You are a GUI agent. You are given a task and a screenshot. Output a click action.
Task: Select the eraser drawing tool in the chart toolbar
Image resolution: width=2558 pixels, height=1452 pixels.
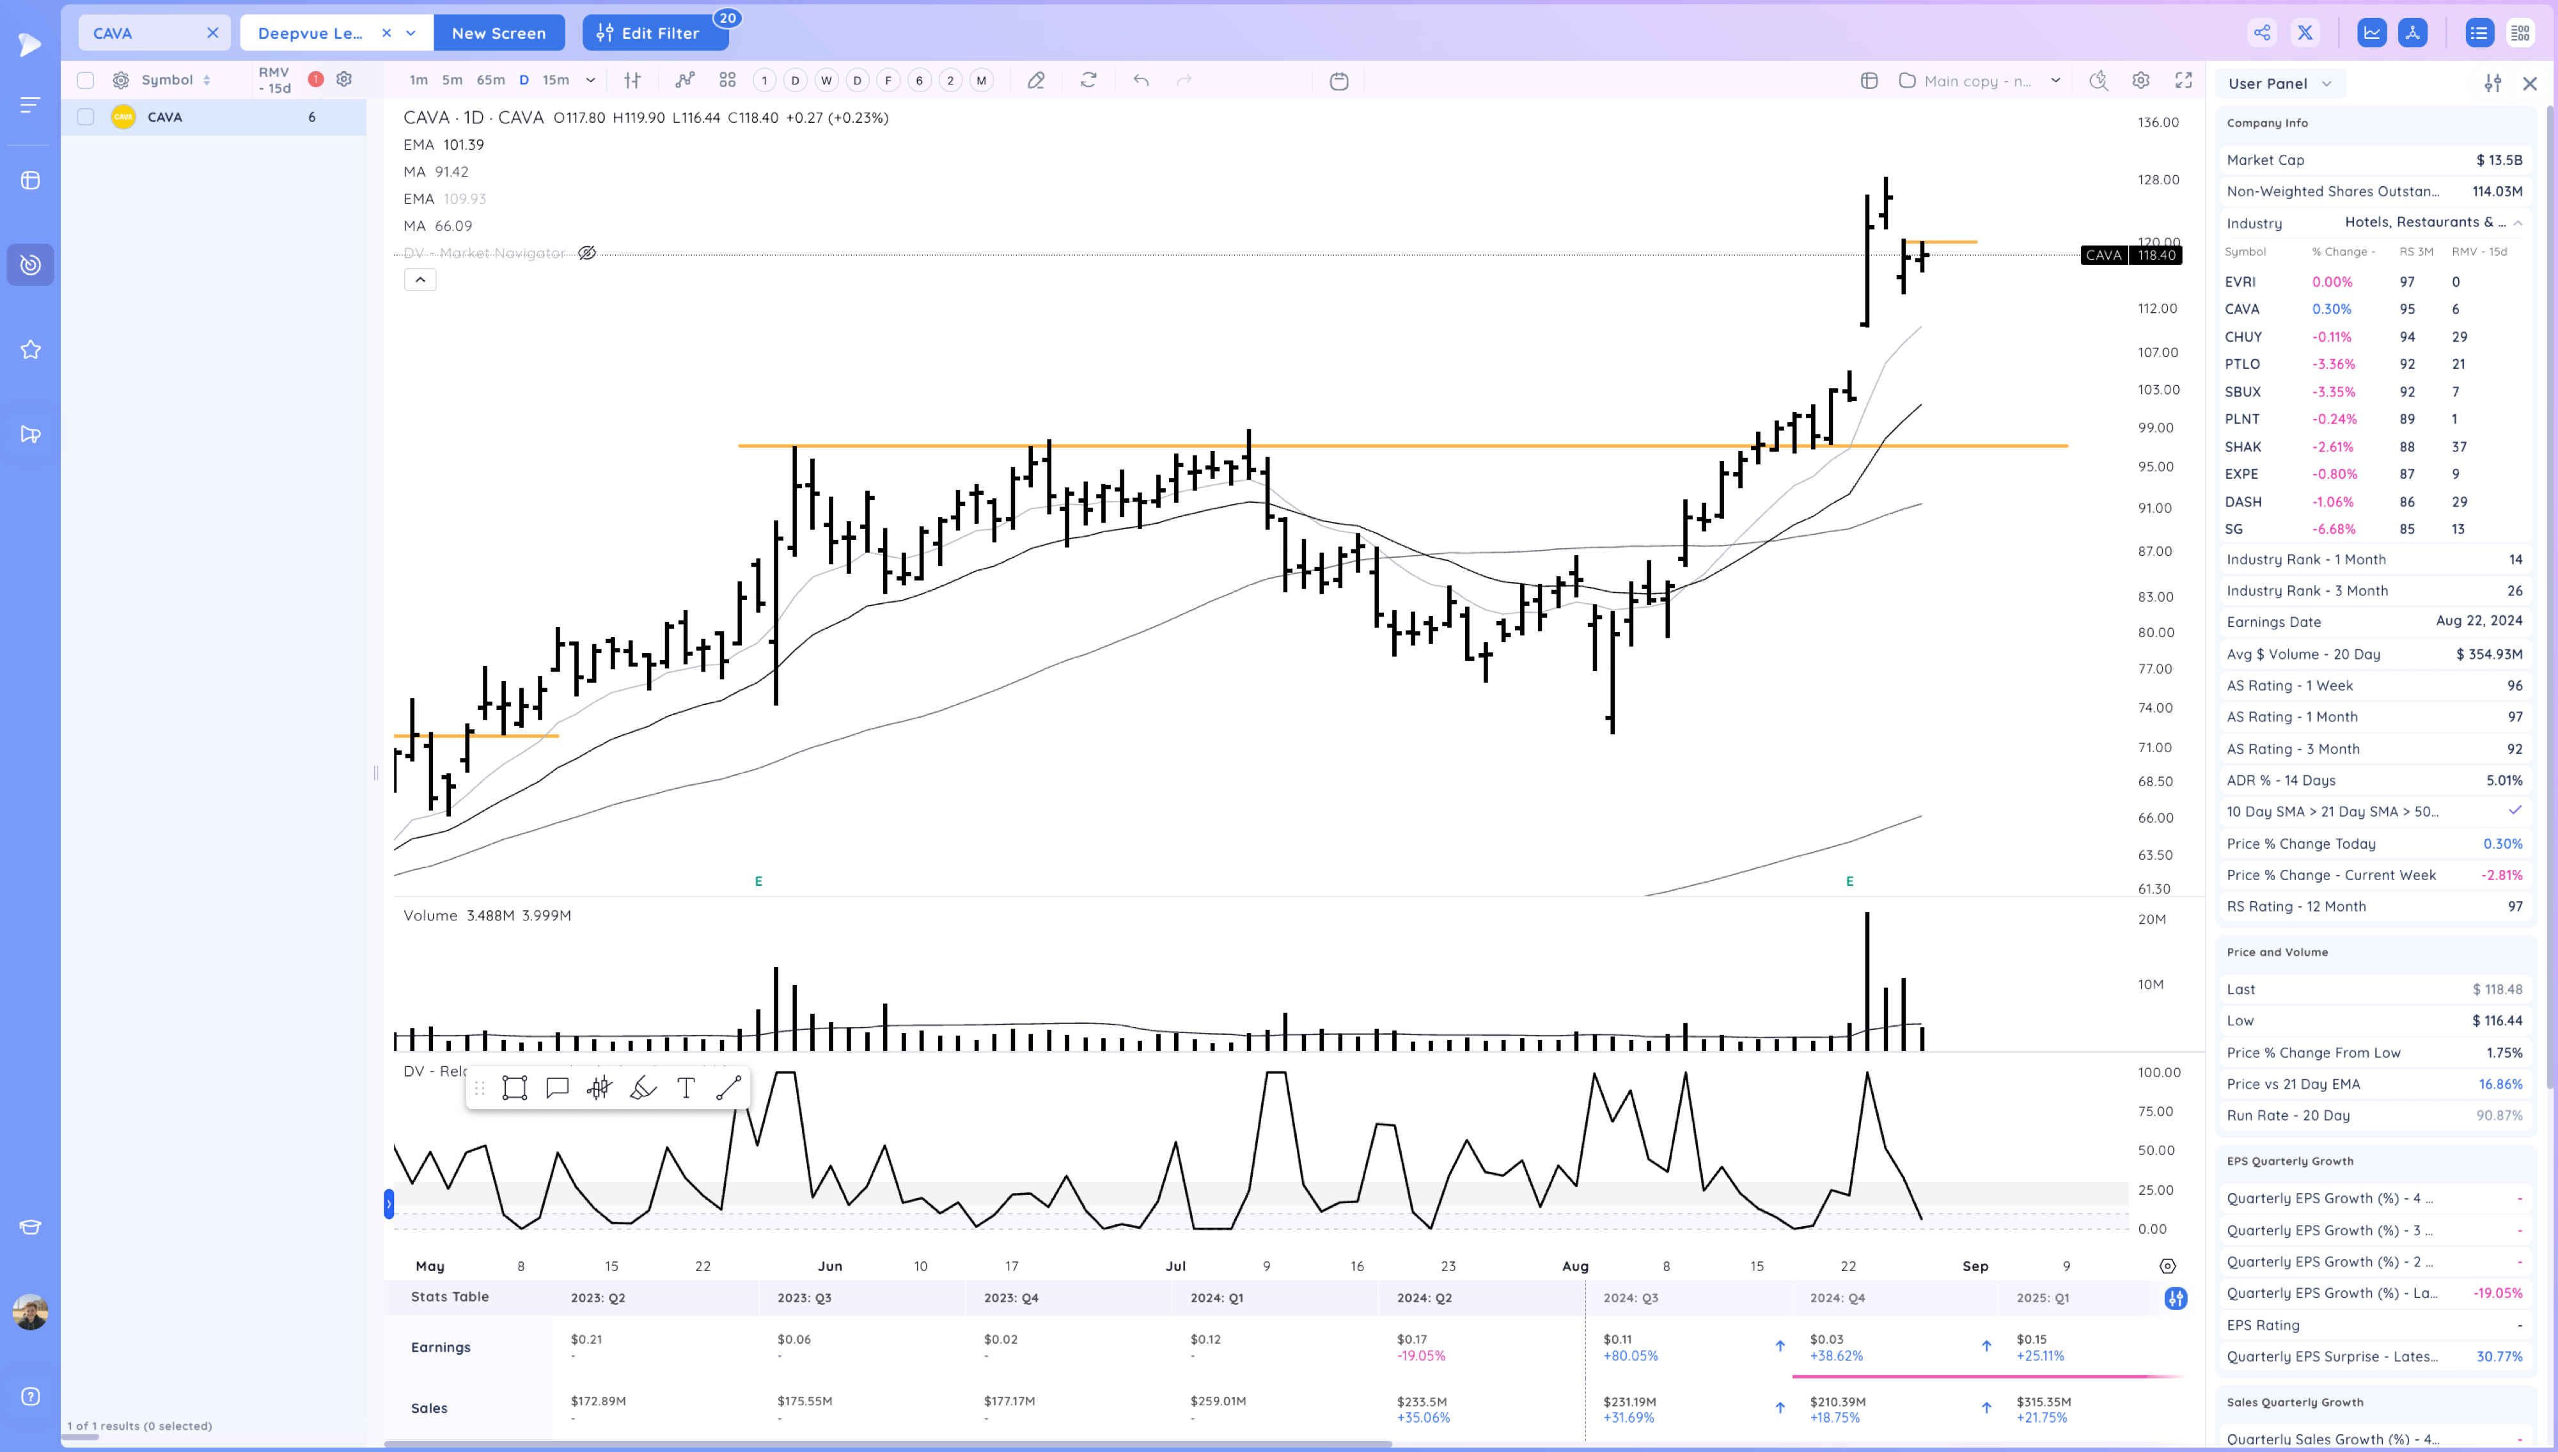[x=1036, y=81]
